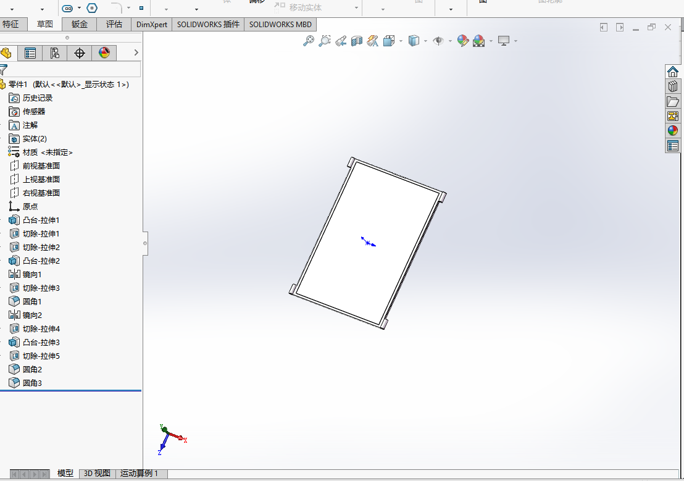Viewport: 684px width, 481px height.
Task: Select the 右视基准面 plane
Action: point(41,193)
